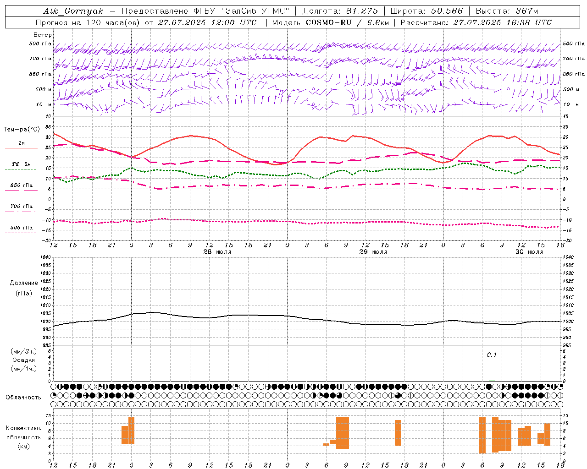
Task: Click 'Прогноз на 120 часа(ов)' forecast label
Action: pyautogui.click(x=89, y=22)
